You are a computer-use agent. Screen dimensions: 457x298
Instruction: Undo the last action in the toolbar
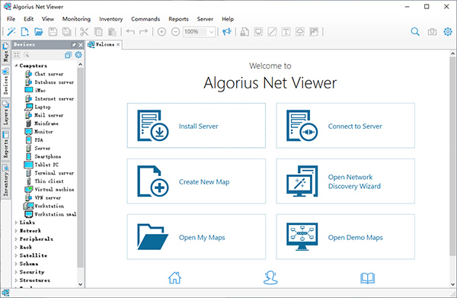point(130,31)
